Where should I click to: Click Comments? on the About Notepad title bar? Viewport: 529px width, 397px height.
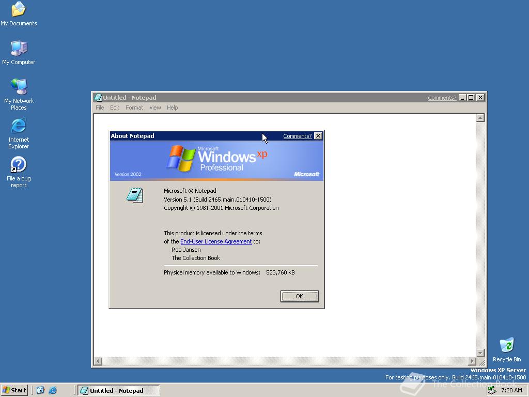pyautogui.click(x=297, y=135)
